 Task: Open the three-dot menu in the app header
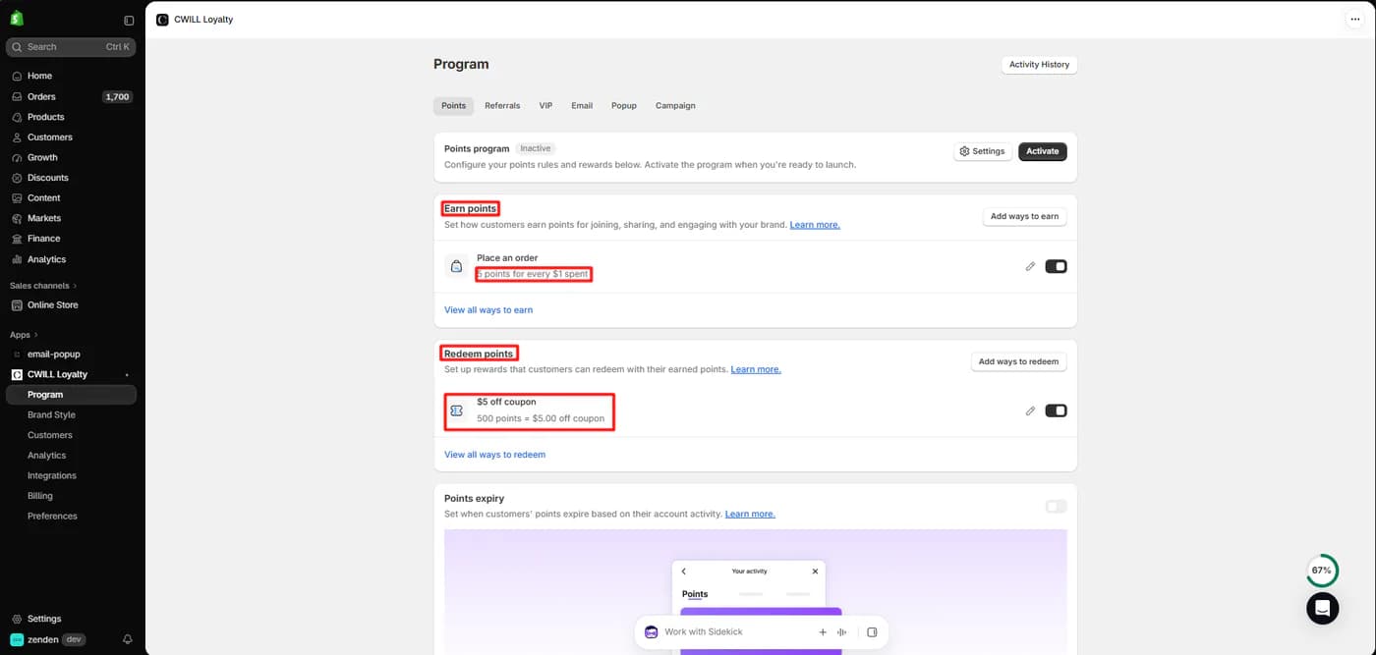1355,19
